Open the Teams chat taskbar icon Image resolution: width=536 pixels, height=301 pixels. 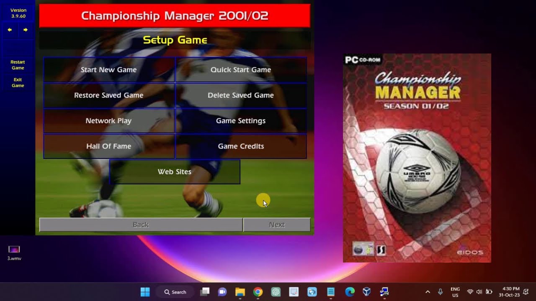(222, 292)
